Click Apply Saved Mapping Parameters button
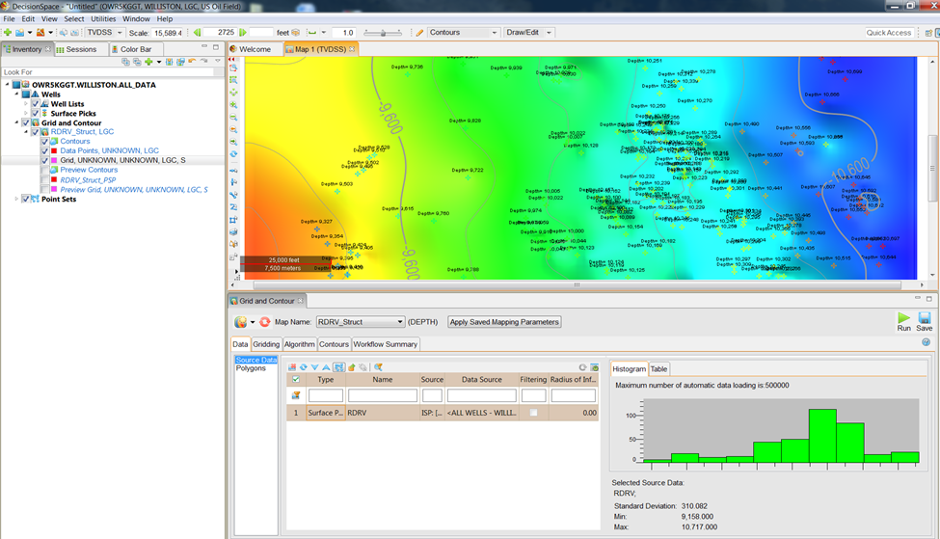The height and width of the screenshot is (539, 940). [504, 322]
